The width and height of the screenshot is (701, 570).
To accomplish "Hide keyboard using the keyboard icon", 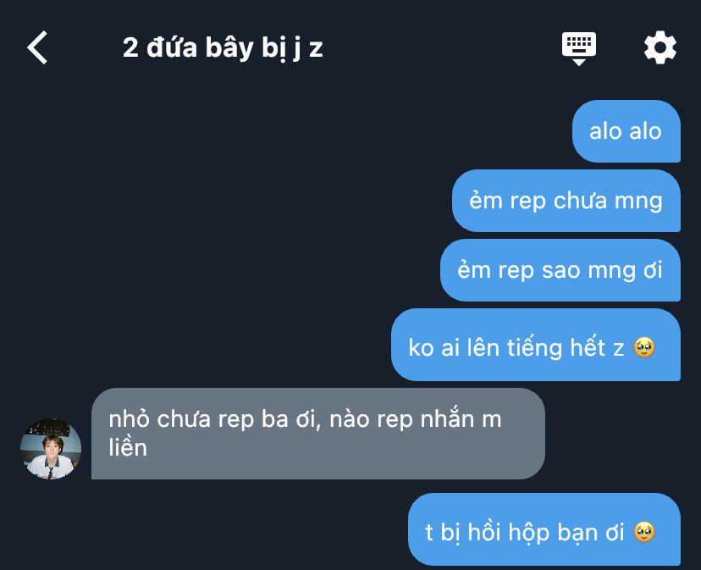I will (x=579, y=48).
